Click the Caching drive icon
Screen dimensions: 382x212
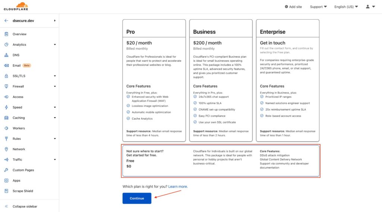coord(6,118)
